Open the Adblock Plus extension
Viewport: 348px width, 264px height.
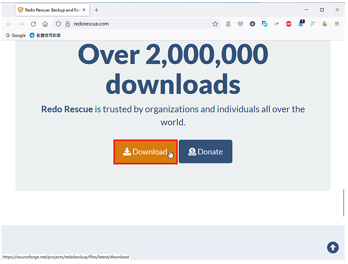click(288, 24)
